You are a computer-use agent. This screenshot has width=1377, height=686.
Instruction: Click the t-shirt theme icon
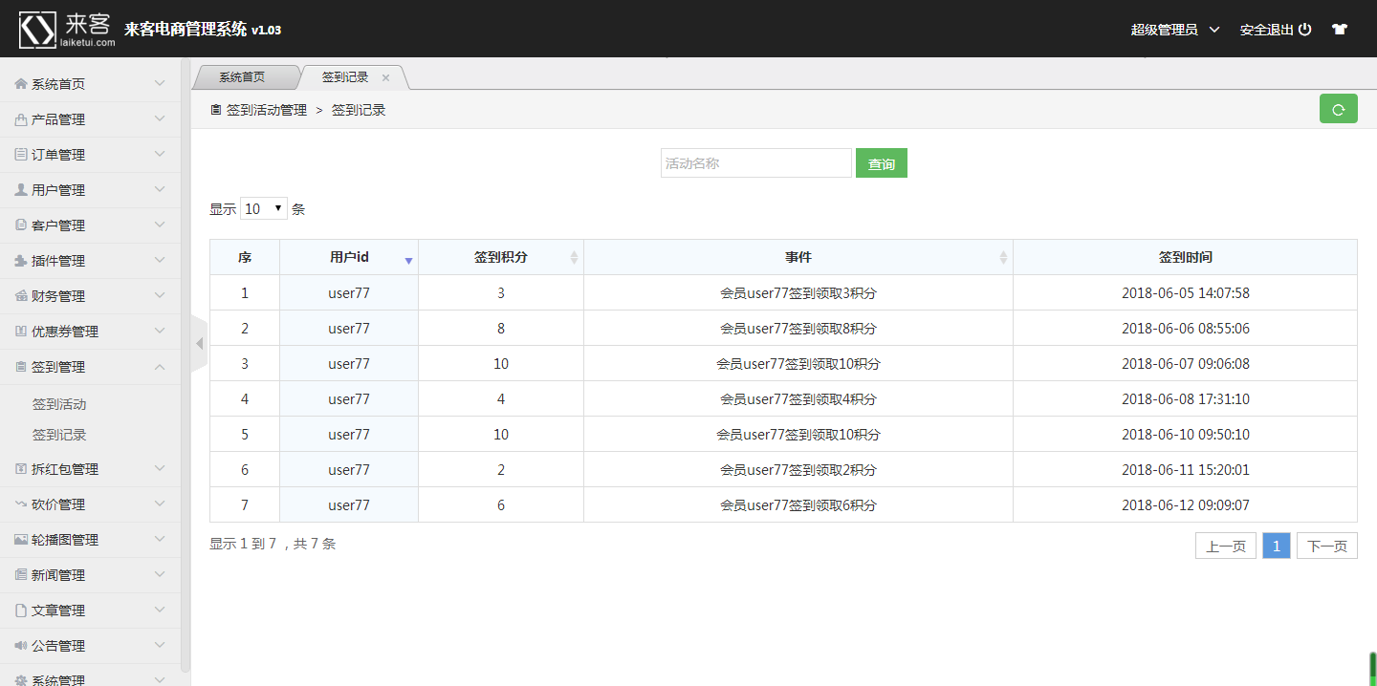1339,30
